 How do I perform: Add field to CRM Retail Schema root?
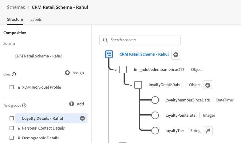pyautogui.click(x=176, y=54)
